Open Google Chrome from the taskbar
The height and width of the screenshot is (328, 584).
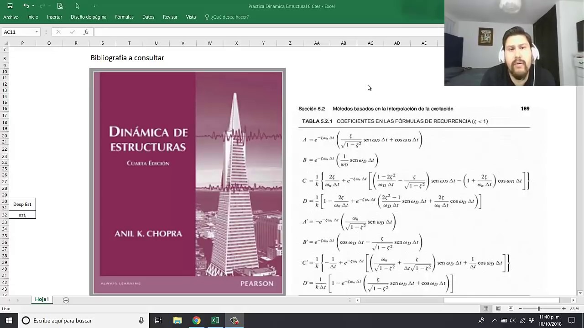pos(196,321)
